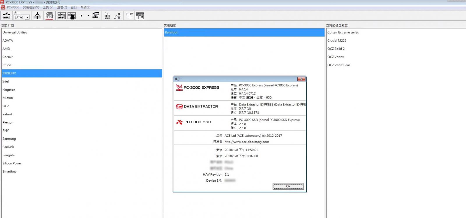Select AMD in the SSD vendor list
Viewport: 466px width, 218px height.
pyautogui.click(x=82, y=49)
